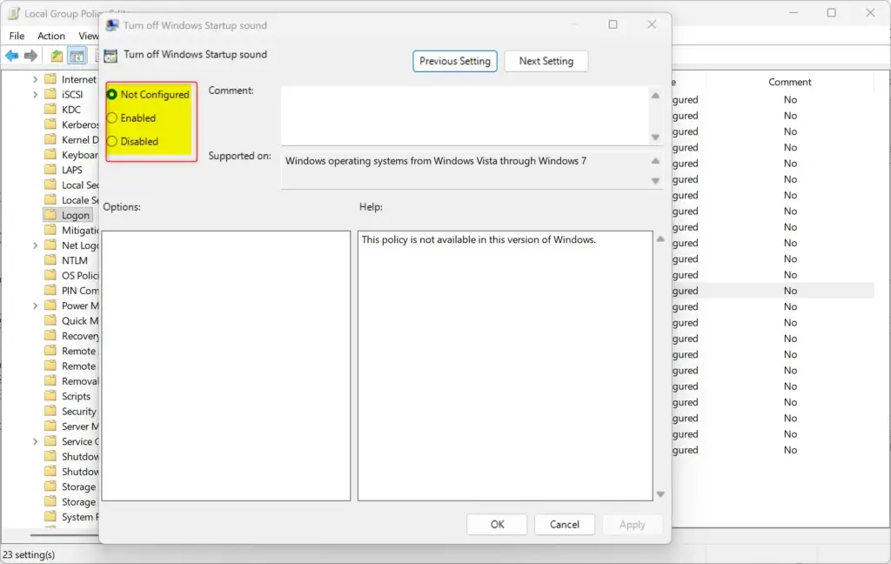Click the Locale Services folder icon

50,199
